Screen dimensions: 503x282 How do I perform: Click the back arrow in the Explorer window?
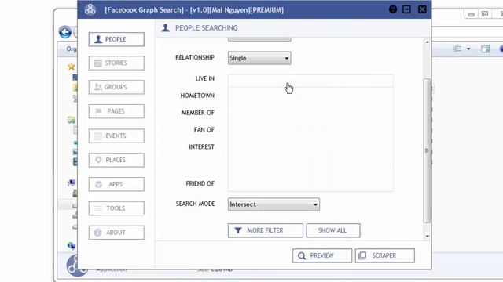65,32
